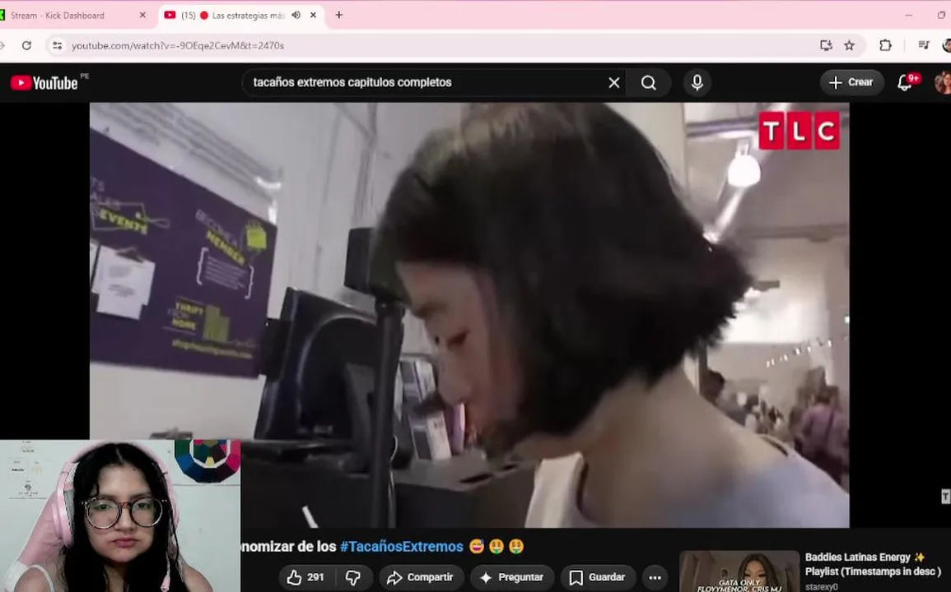Open YouTube notifications bell

coord(905,82)
